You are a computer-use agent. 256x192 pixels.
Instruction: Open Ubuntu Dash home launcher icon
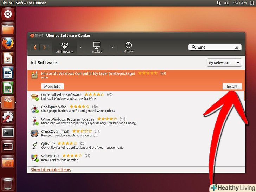[8, 14]
